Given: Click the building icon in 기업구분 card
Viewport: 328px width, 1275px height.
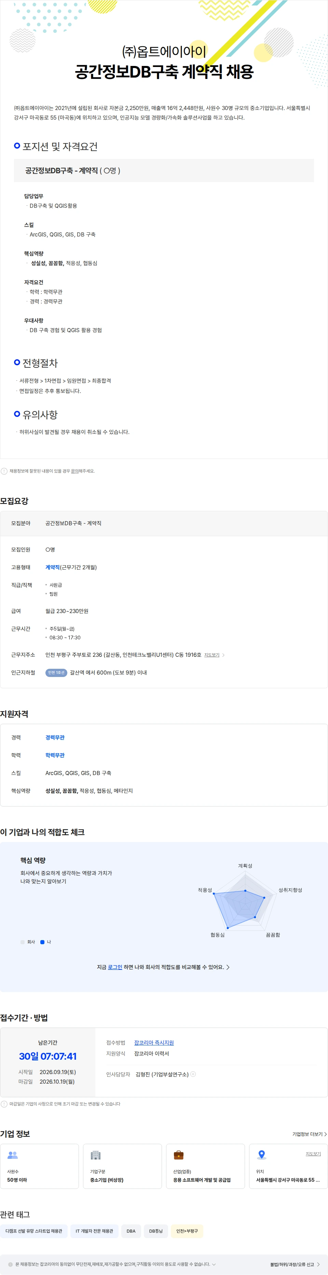Looking at the screenshot, I should point(95,1155).
